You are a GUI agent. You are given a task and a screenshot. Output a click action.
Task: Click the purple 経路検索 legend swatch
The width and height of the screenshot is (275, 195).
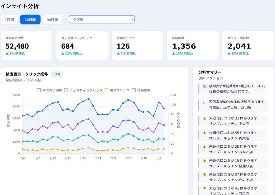[x=134, y=90]
